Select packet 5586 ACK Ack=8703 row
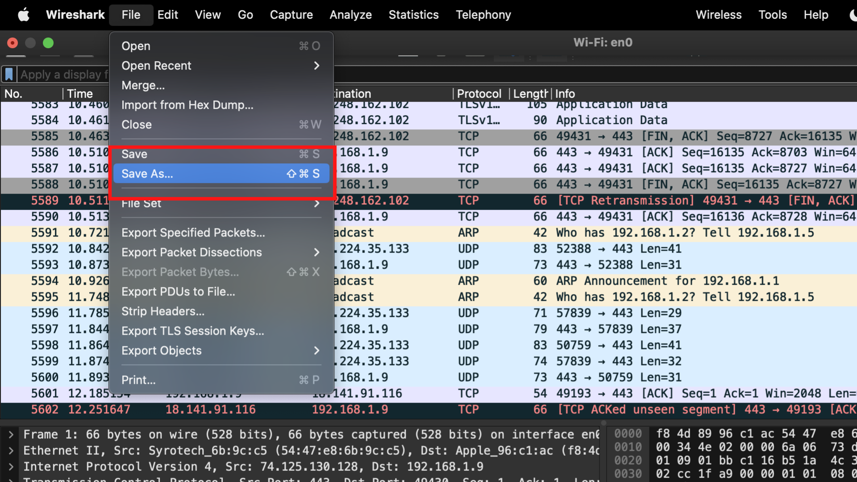 point(595,152)
